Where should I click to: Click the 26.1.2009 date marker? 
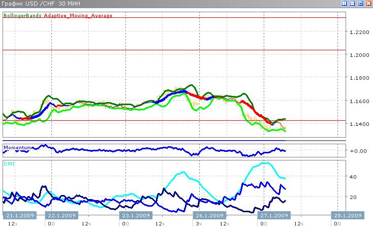[x=210, y=215]
